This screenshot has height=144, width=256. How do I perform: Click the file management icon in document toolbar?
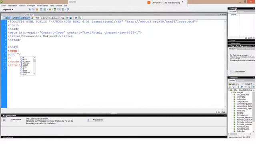[67, 18]
